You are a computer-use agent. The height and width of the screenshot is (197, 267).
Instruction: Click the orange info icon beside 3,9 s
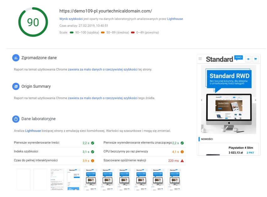coord(93,161)
